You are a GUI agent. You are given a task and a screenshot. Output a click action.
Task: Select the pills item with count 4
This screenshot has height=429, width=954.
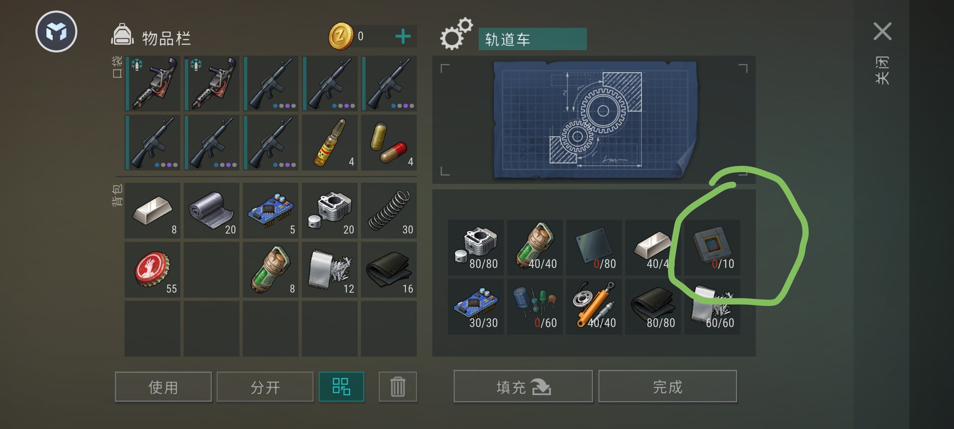pyautogui.click(x=388, y=143)
